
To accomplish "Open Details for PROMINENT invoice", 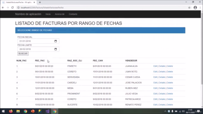I will (162, 94).
